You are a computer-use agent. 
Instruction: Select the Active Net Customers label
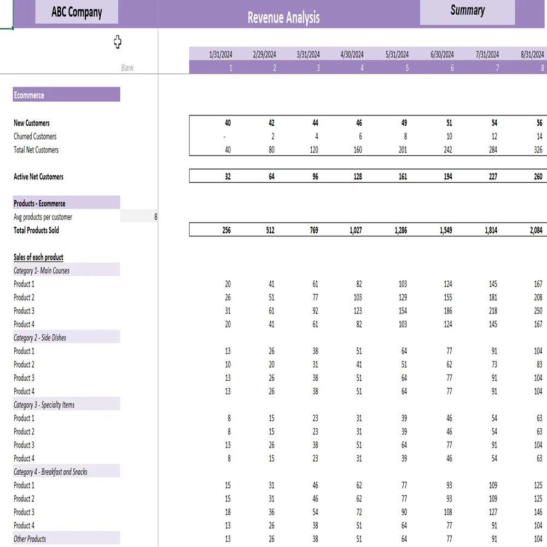point(38,177)
